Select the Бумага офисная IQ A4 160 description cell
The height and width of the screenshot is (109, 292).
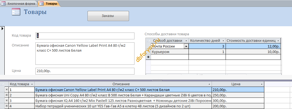(123, 101)
